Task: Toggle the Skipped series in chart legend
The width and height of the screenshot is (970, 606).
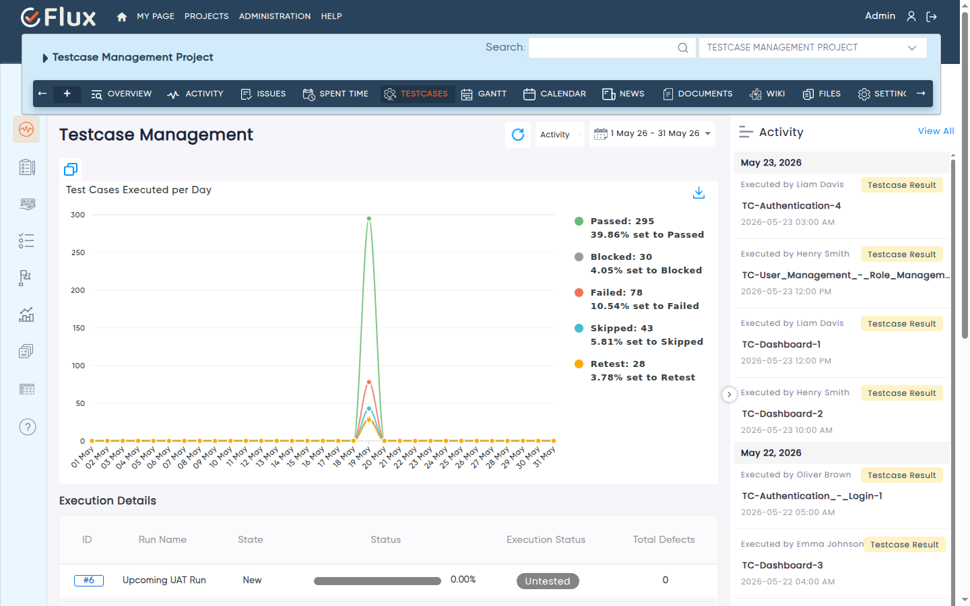Action: point(639,335)
